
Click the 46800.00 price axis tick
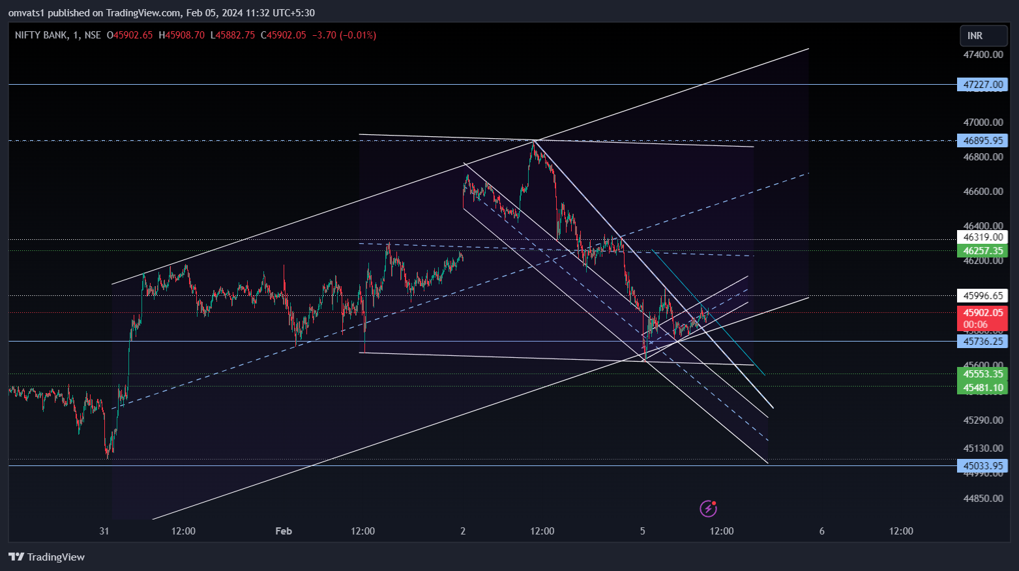point(983,156)
